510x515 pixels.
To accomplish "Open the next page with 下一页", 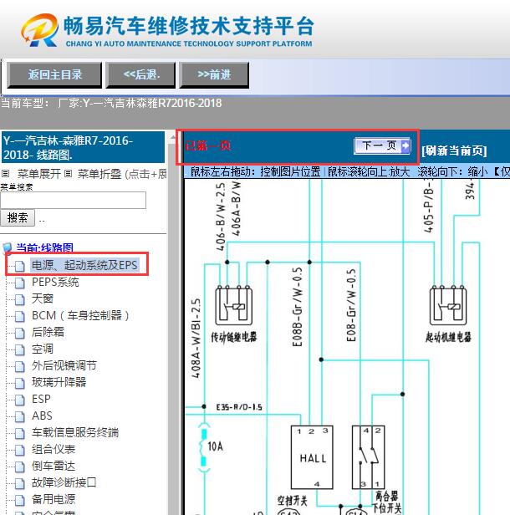I will (x=382, y=145).
